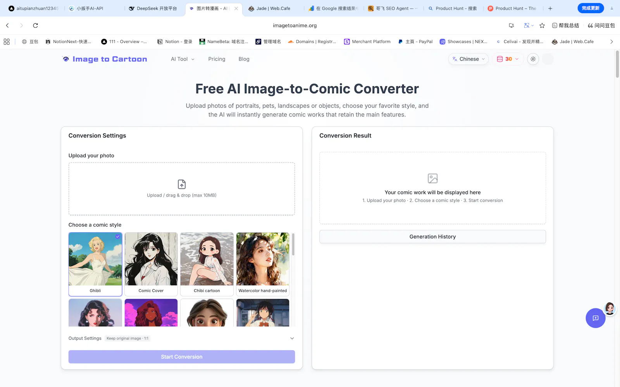Select the 3D cartoon boy style thumbnail
620x387 pixels.
pos(207,313)
